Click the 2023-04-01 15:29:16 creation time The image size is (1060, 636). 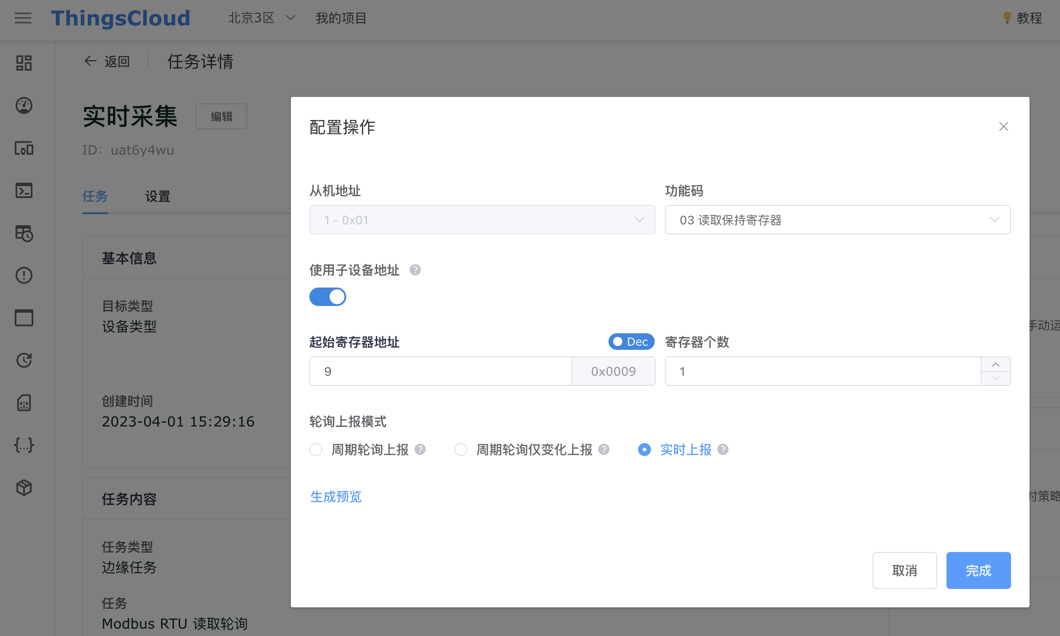pyautogui.click(x=178, y=421)
